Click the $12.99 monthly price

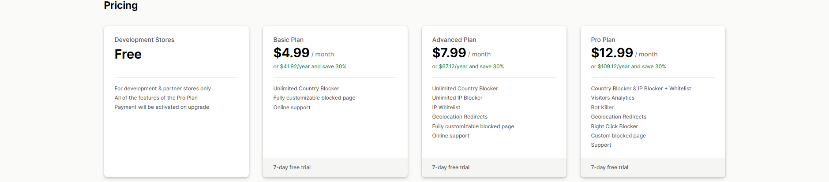(x=611, y=53)
